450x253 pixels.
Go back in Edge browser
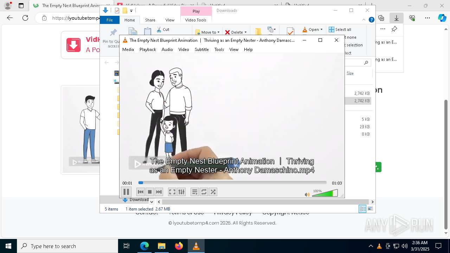10,18
